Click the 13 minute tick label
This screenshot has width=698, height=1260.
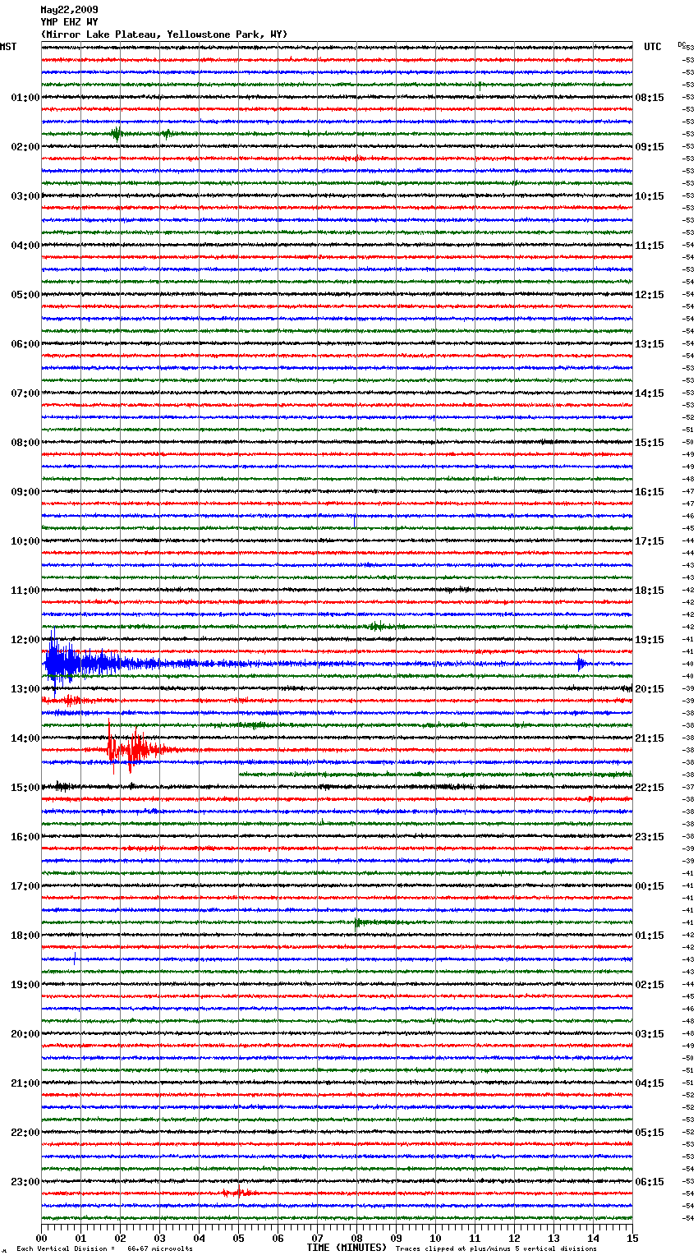(553, 1238)
